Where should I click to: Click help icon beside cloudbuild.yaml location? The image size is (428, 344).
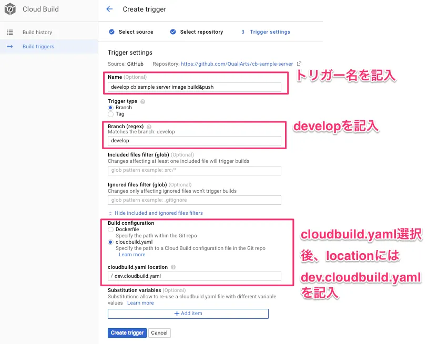173,267
